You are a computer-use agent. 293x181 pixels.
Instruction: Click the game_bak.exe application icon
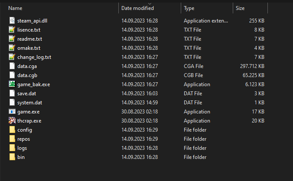coord(12,84)
